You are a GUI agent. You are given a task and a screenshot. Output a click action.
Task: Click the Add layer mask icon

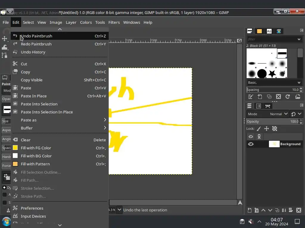click(x=291, y=210)
